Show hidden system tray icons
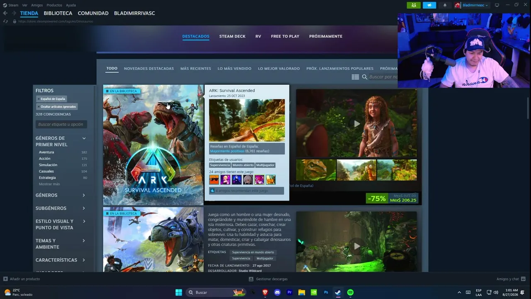The image size is (531, 299). click(459, 292)
